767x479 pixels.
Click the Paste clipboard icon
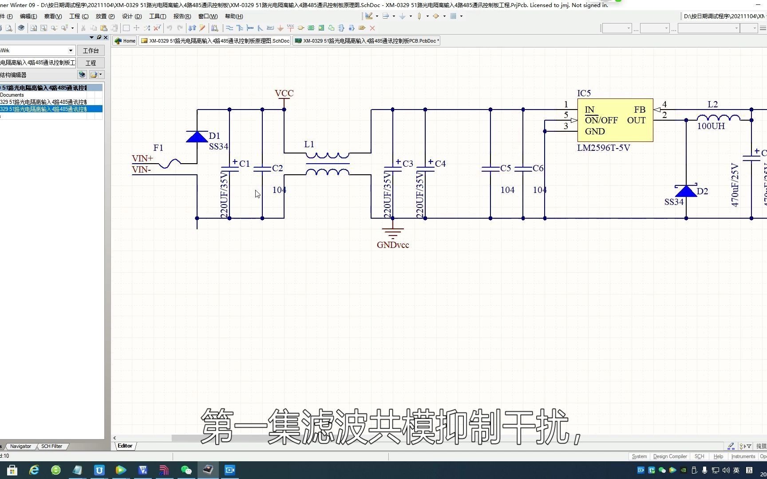[x=104, y=28]
